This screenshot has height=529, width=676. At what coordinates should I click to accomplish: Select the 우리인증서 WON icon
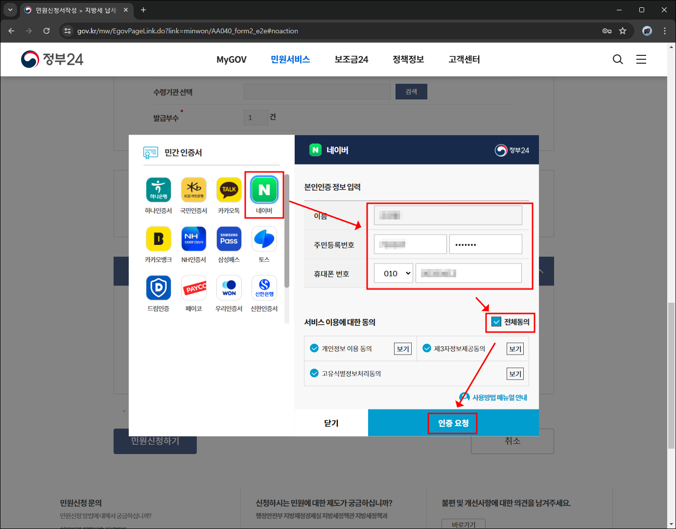click(x=229, y=288)
